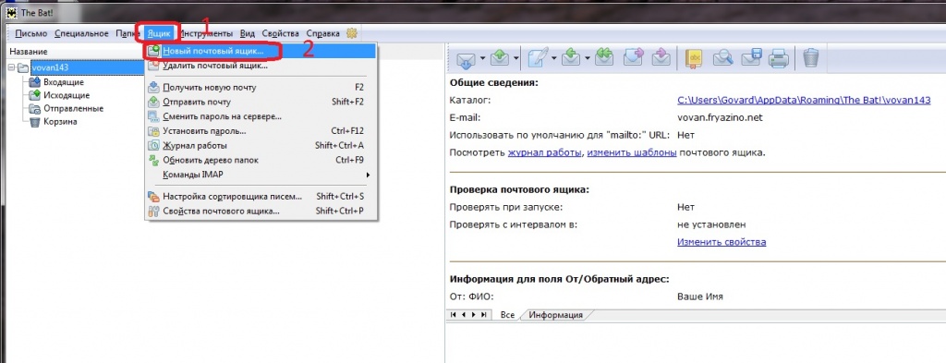
Task: Open dropdown arrow next to New Message
Action: [553, 58]
